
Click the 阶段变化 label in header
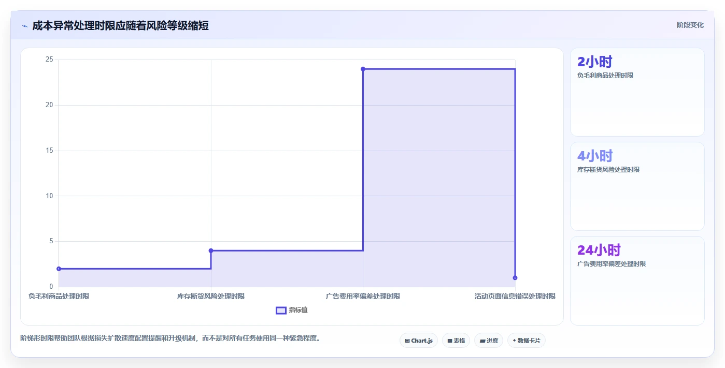690,25
